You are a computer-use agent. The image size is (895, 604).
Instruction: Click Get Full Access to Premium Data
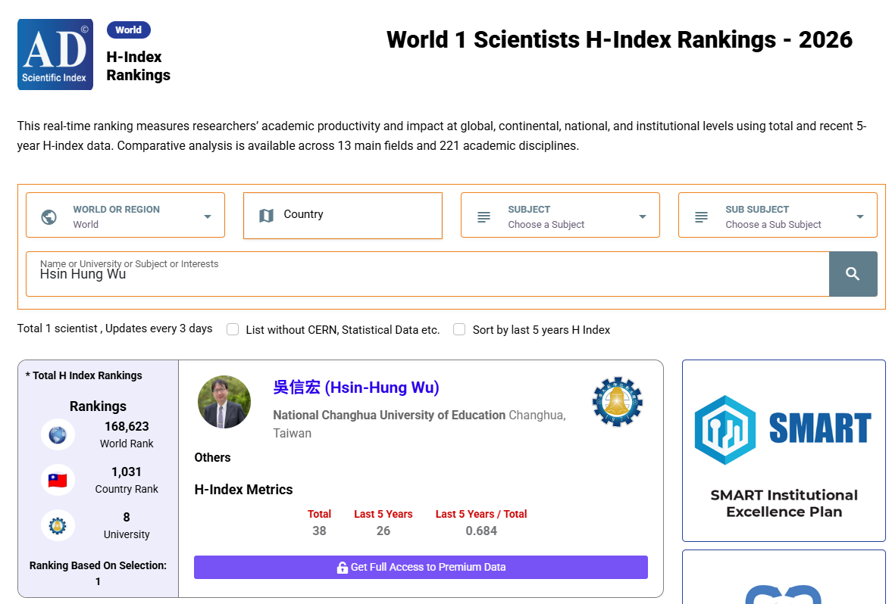(421, 567)
